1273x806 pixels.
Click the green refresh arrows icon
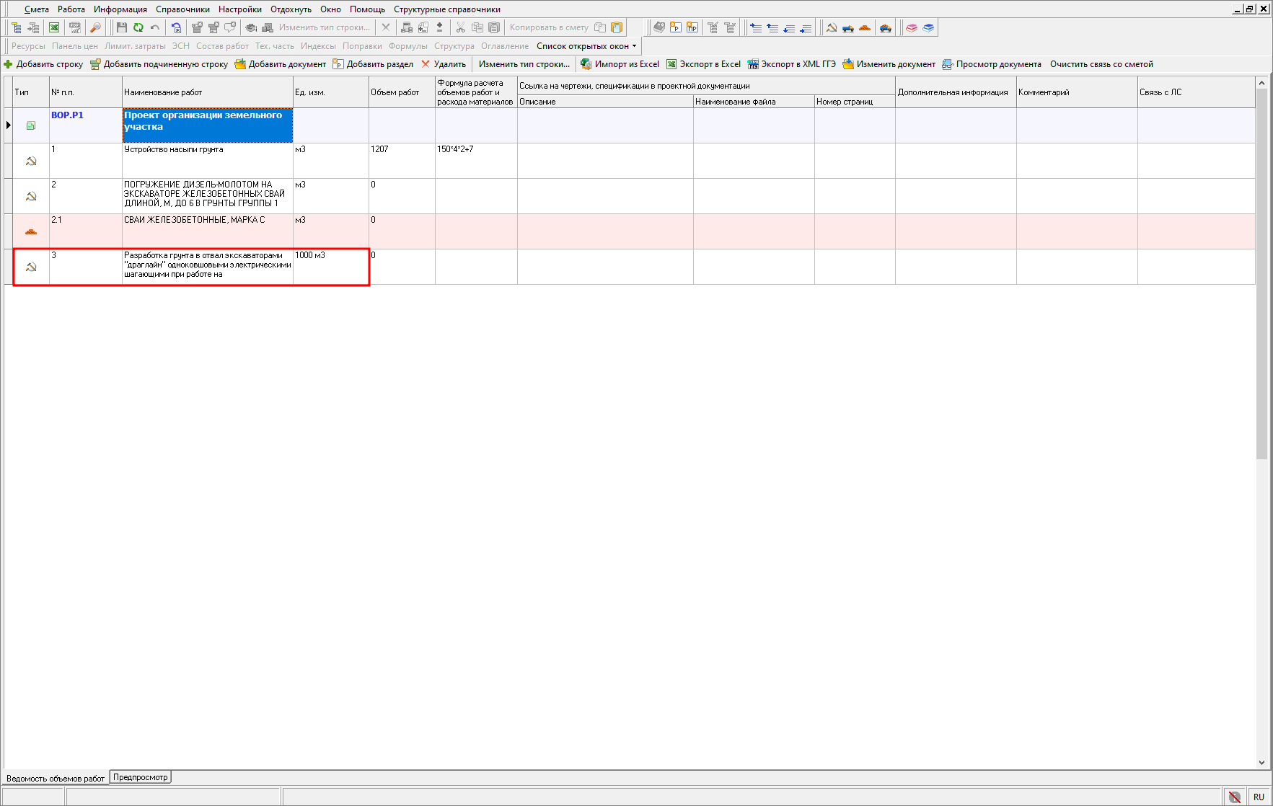pos(138,27)
